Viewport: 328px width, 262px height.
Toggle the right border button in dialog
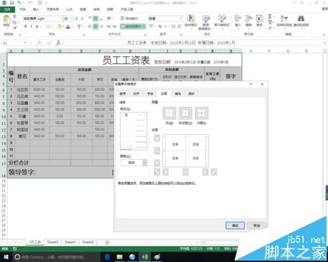205,172
